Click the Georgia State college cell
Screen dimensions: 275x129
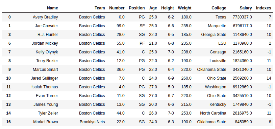(x=214, y=35)
